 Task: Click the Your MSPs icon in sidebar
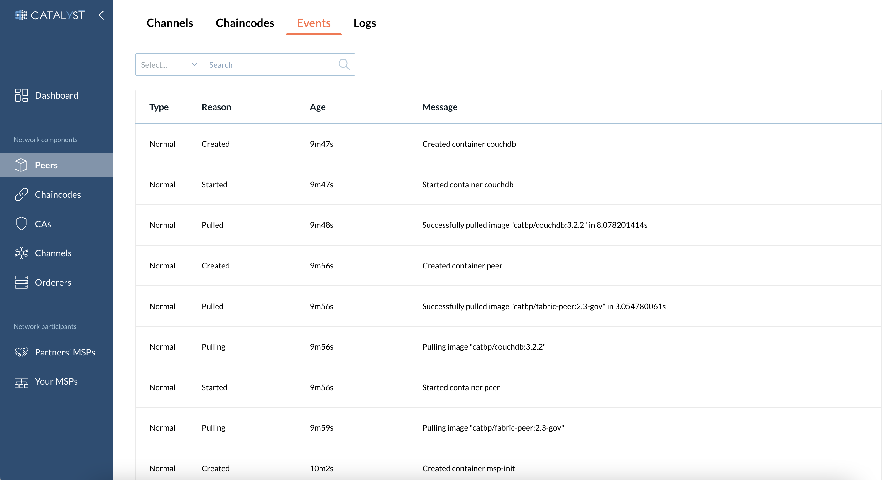(x=20, y=381)
